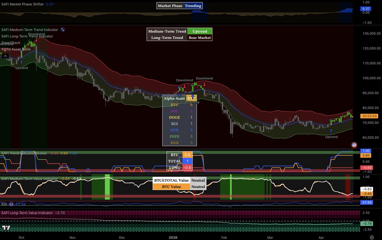Click the ETH row in Alpha Asset table
The width and height of the screenshot is (382, 240).
tap(174, 130)
